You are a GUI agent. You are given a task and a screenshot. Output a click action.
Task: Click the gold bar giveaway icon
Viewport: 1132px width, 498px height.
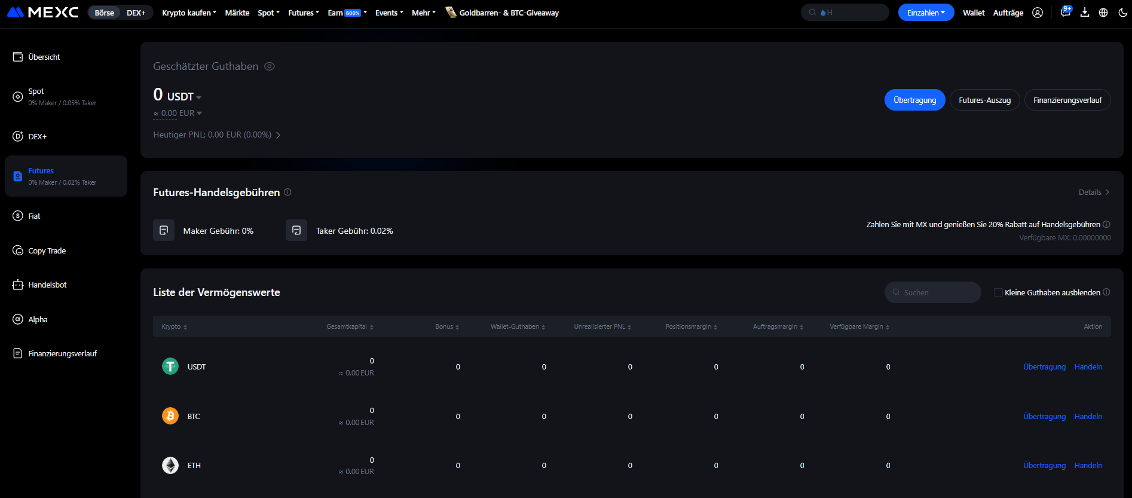pyautogui.click(x=451, y=13)
